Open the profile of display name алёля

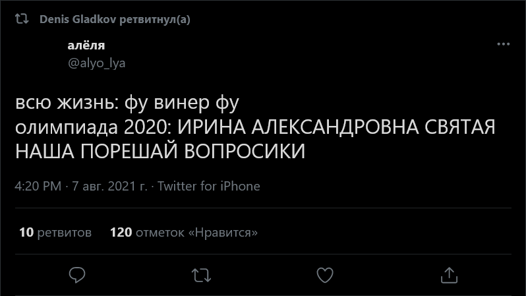(x=86, y=45)
